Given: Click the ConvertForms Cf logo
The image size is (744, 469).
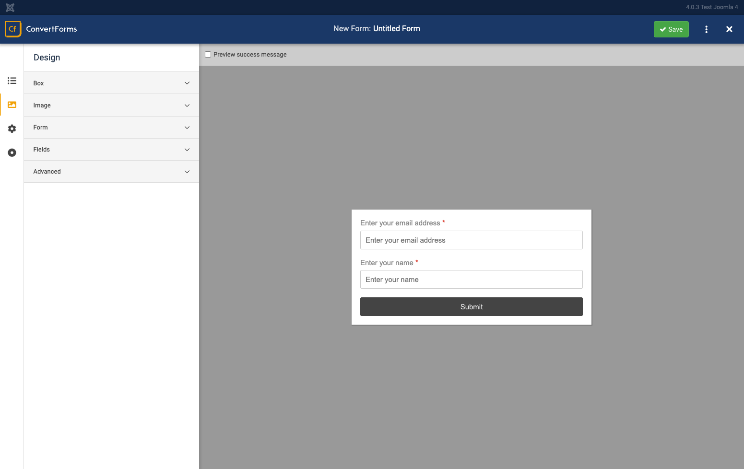Looking at the screenshot, I should click(x=13, y=29).
